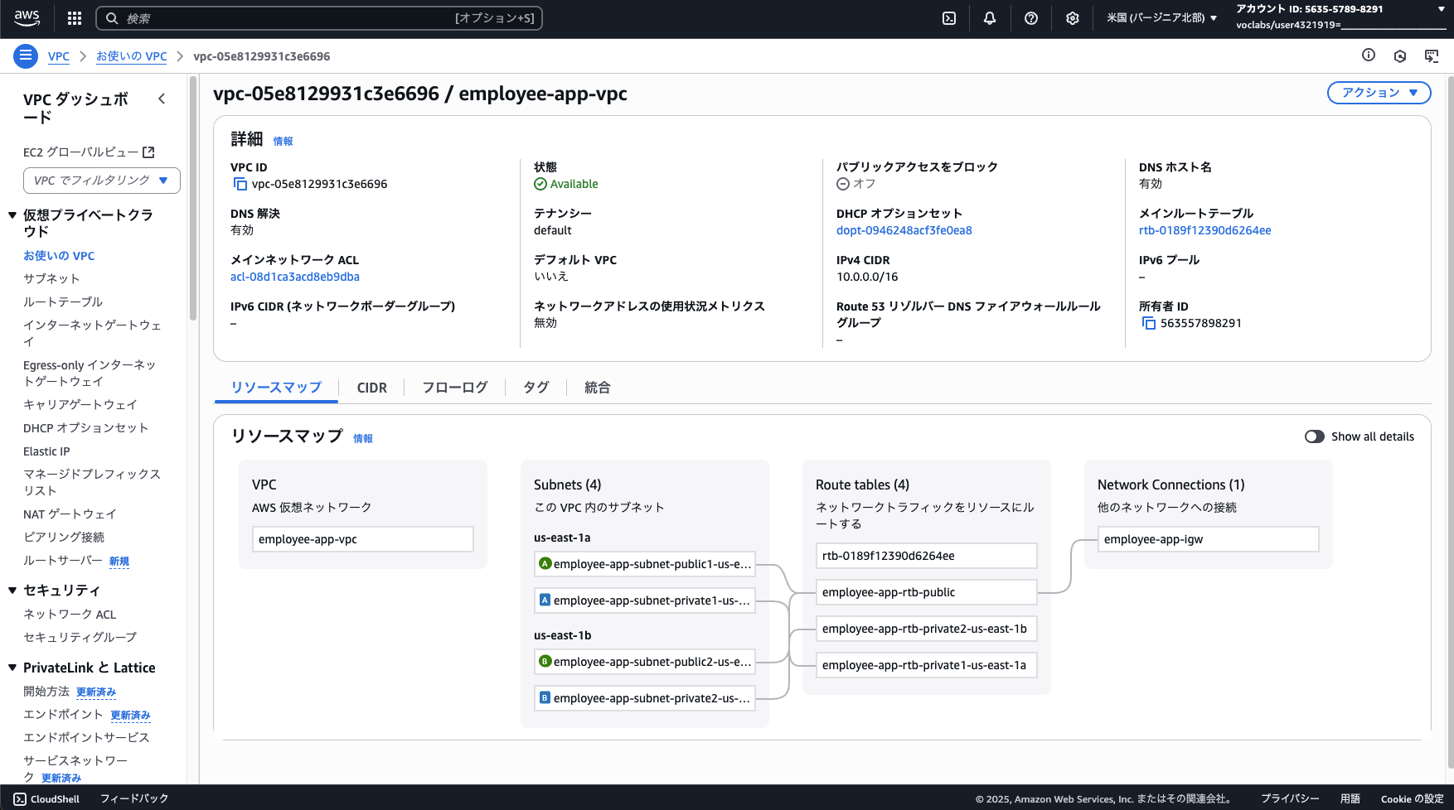Click the Privacy link in the footer

click(x=1290, y=799)
